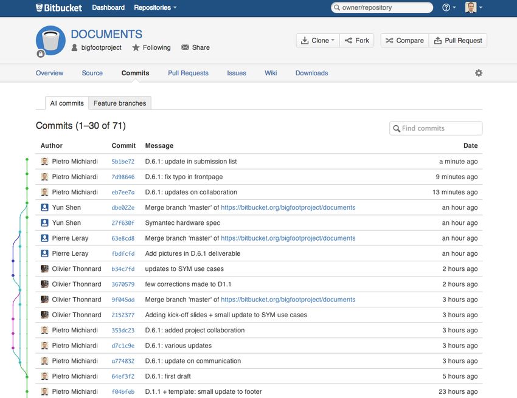This screenshot has height=398, width=517.
Task: Expand the help menu dropdown arrow
Action: (x=454, y=7)
